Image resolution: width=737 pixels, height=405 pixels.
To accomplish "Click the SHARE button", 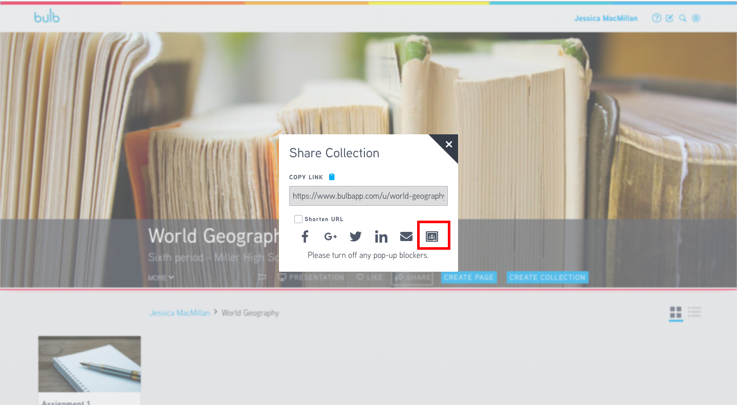I will [x=413, y=277].
